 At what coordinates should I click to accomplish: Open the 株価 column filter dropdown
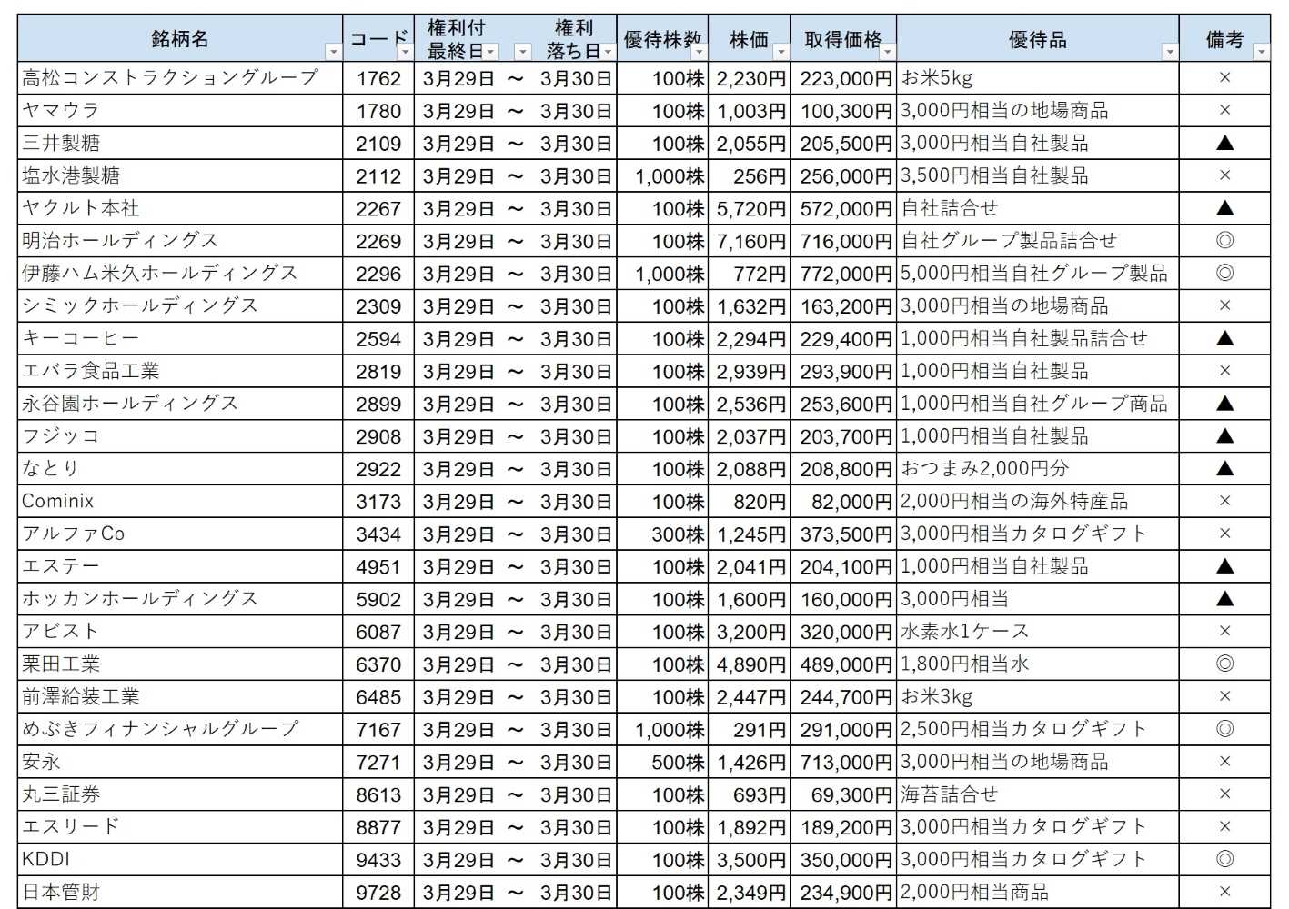[x=780, y=52]
